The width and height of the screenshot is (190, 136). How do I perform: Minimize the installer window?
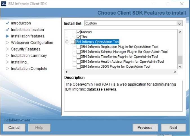pyautogui.click(x=154, y=4)
